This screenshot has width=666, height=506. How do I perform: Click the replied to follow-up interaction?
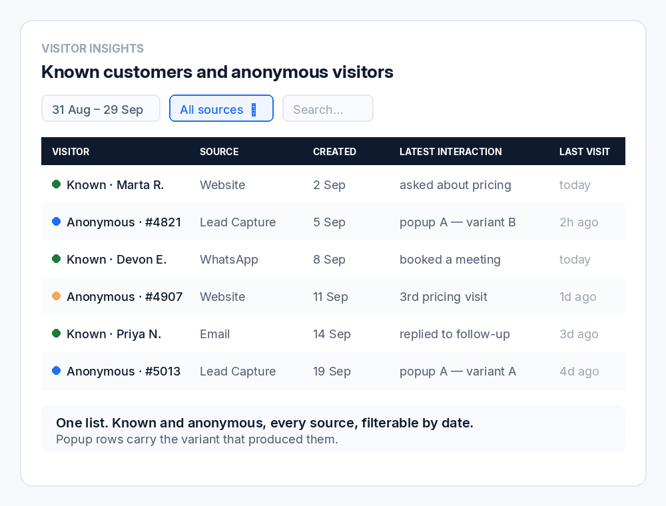(x=454, y=334)
